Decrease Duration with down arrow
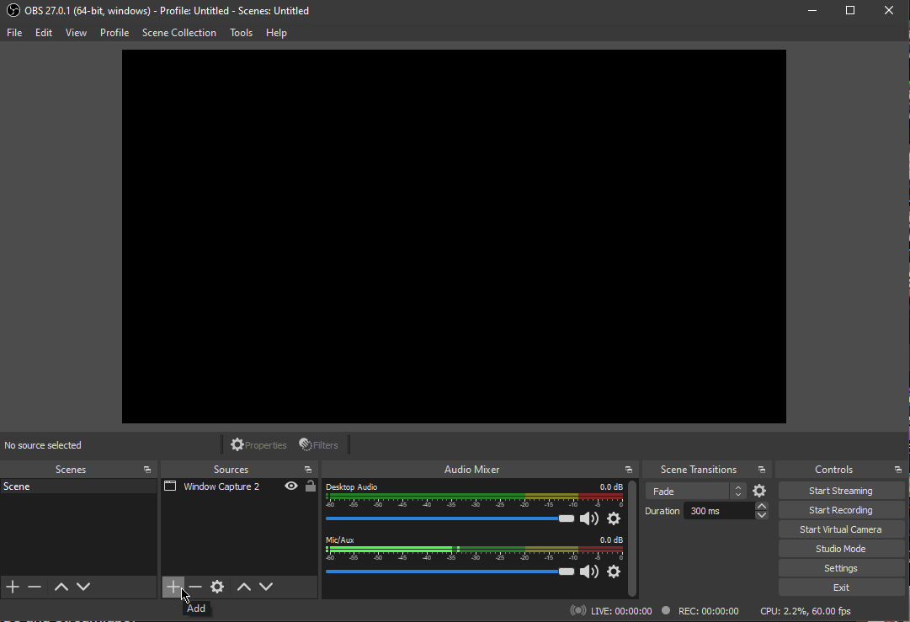This screenshot has width=910, height=622. tap(762, 514)
